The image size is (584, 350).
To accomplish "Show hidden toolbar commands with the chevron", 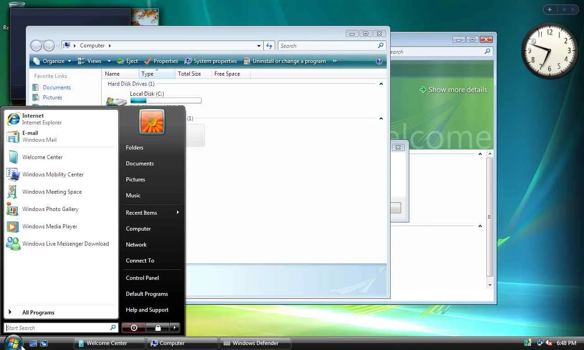I will click(334, 61).
